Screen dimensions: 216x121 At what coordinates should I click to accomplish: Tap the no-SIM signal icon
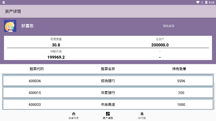(x=202, y=2)
